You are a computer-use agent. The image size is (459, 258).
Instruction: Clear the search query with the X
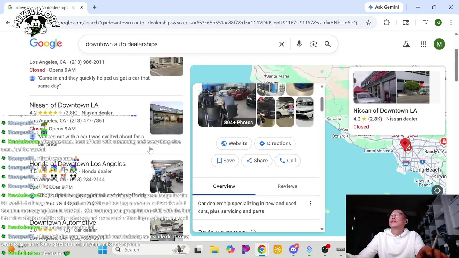coord(281,44)
